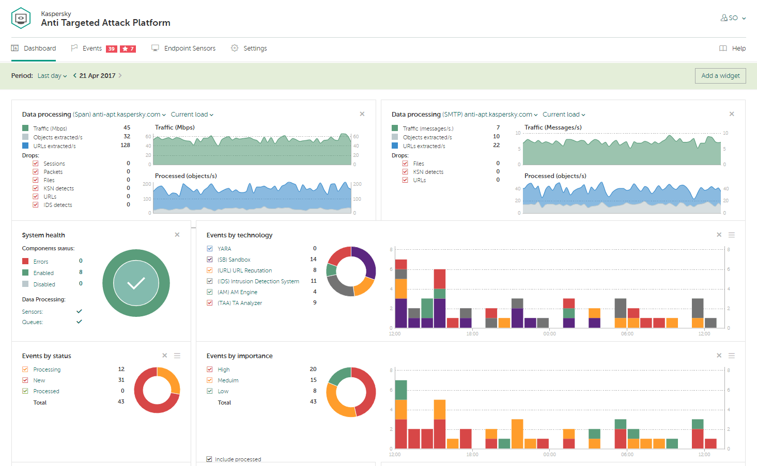Toggle (IDS) Intrusion Detection System checkbox
The height and width of the screenshot is (466, 757).
point(210,281)
